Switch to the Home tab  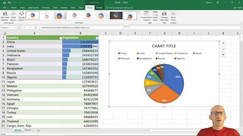point(14,8)
